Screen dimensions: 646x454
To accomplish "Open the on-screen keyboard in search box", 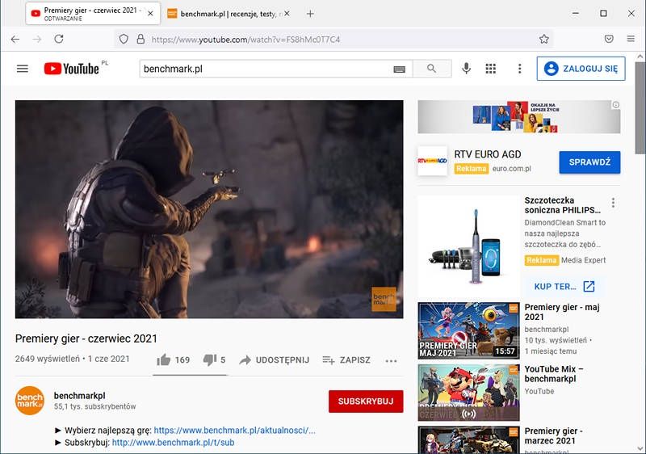I will 399,69.
